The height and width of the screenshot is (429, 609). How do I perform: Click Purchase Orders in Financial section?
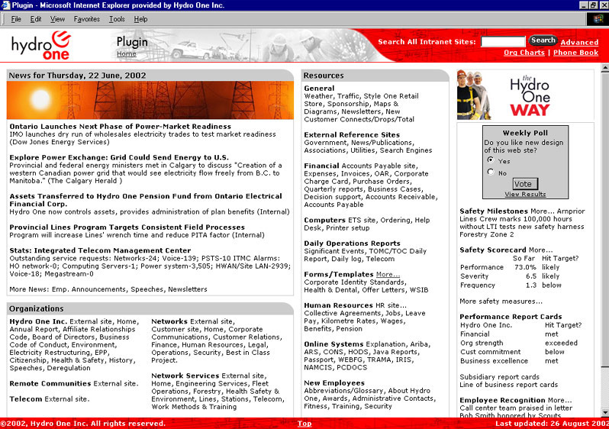click(381, 182)
